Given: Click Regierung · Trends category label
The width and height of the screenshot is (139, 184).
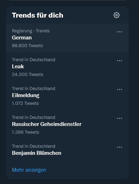Looking at the screenshot, I should (31, 31).
